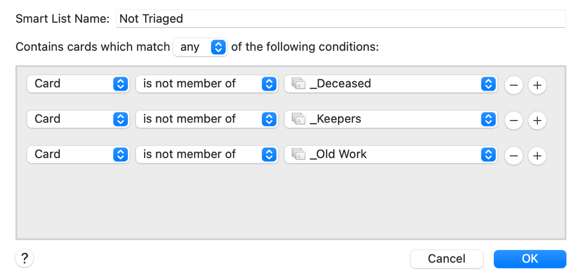This screenshot has height=279, width=580.
Task: Click the group icon beside _Deceased
Action: tap(298, 84)
